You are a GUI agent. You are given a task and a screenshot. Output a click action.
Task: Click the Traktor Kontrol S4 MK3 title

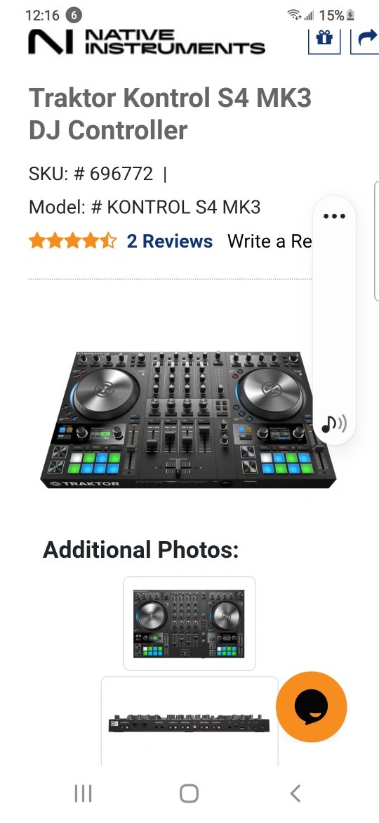click(170, 113)
